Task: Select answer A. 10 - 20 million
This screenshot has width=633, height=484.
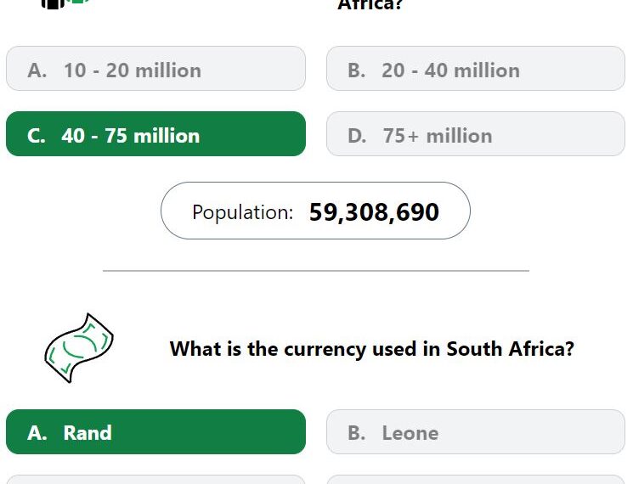Action: 155,69
